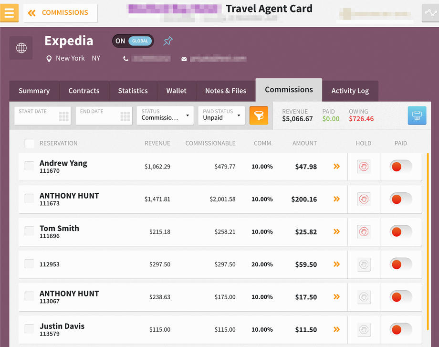
Task: Expand details arrow for Tom Smith
Action: pos(336,231)
